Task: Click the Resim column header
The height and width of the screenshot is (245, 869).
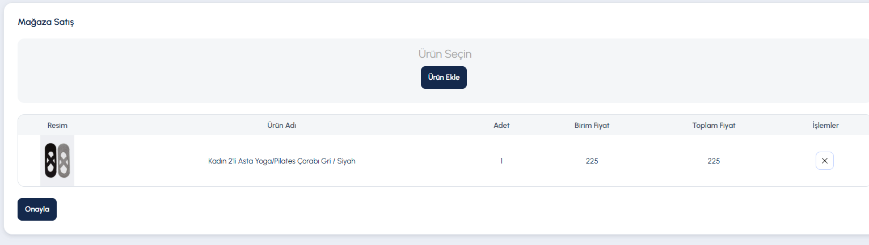Action: point(57,126)
